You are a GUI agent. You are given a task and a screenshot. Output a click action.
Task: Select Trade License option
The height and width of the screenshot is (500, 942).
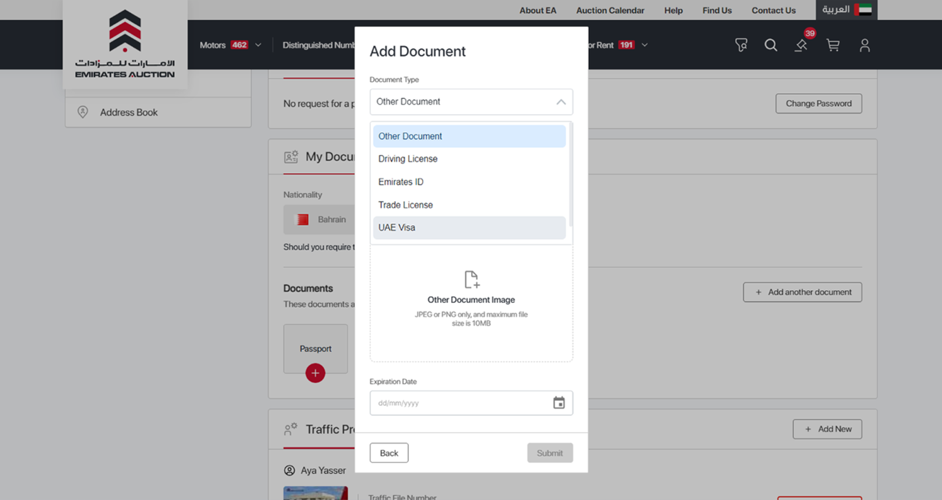tap(405, 205)
